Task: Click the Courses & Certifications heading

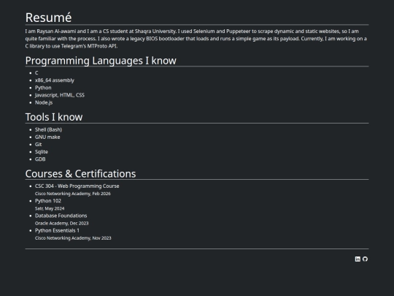Action: (80, 174)
